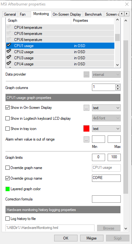Screen dimensions: 132x244
Task: Toggle the CPU4 temperature checkmark
Action: (9, 27)
